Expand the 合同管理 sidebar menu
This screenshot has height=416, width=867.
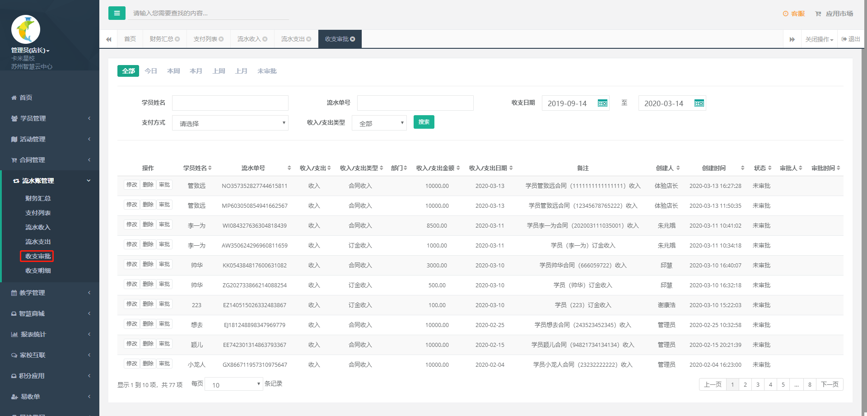coord(50,160)
